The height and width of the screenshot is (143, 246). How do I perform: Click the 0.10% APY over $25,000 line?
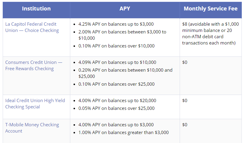116,84
